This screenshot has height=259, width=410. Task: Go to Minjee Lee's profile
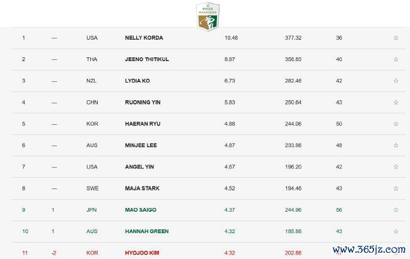(x=141, y=146)
